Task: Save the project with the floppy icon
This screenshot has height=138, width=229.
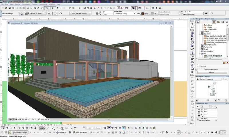Action: 10,8
